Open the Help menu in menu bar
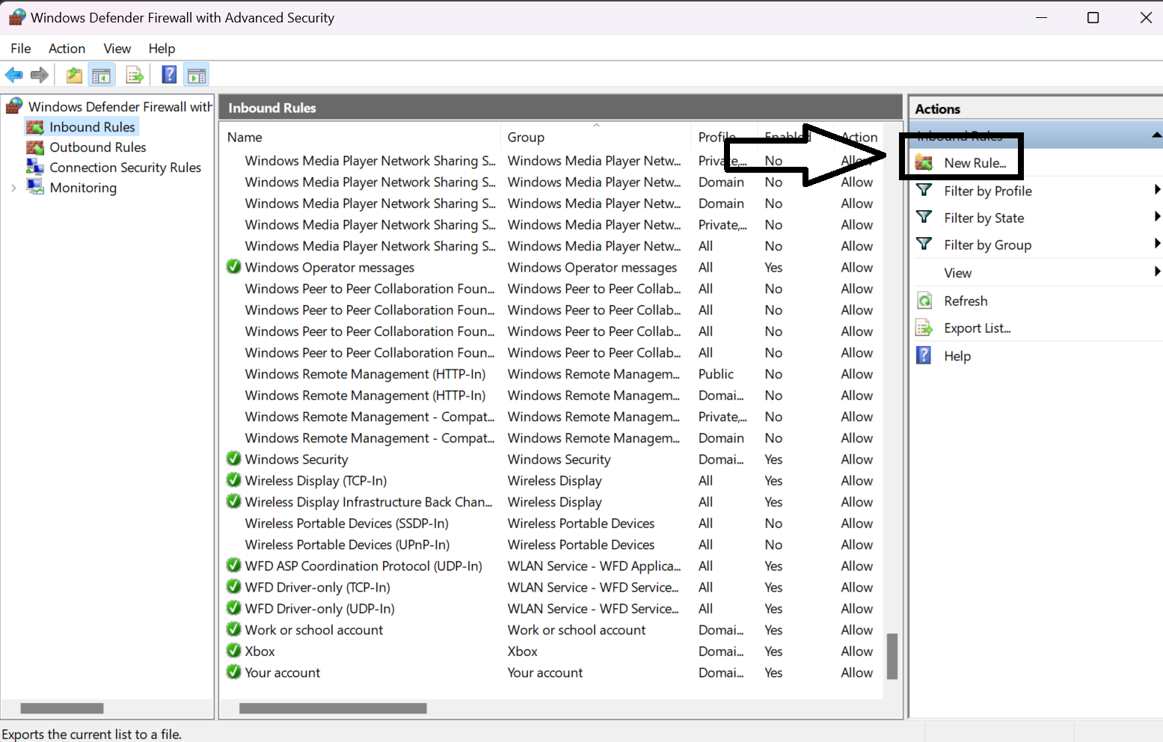Viewport: 1163px width, 742px height. (x=162, y=49)
